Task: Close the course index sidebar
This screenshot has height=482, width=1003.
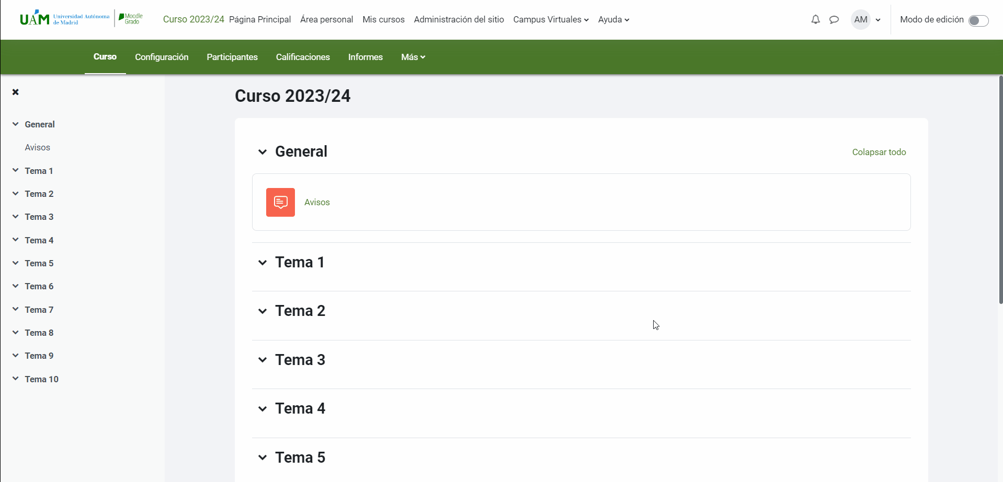Action: pos(16,92)
